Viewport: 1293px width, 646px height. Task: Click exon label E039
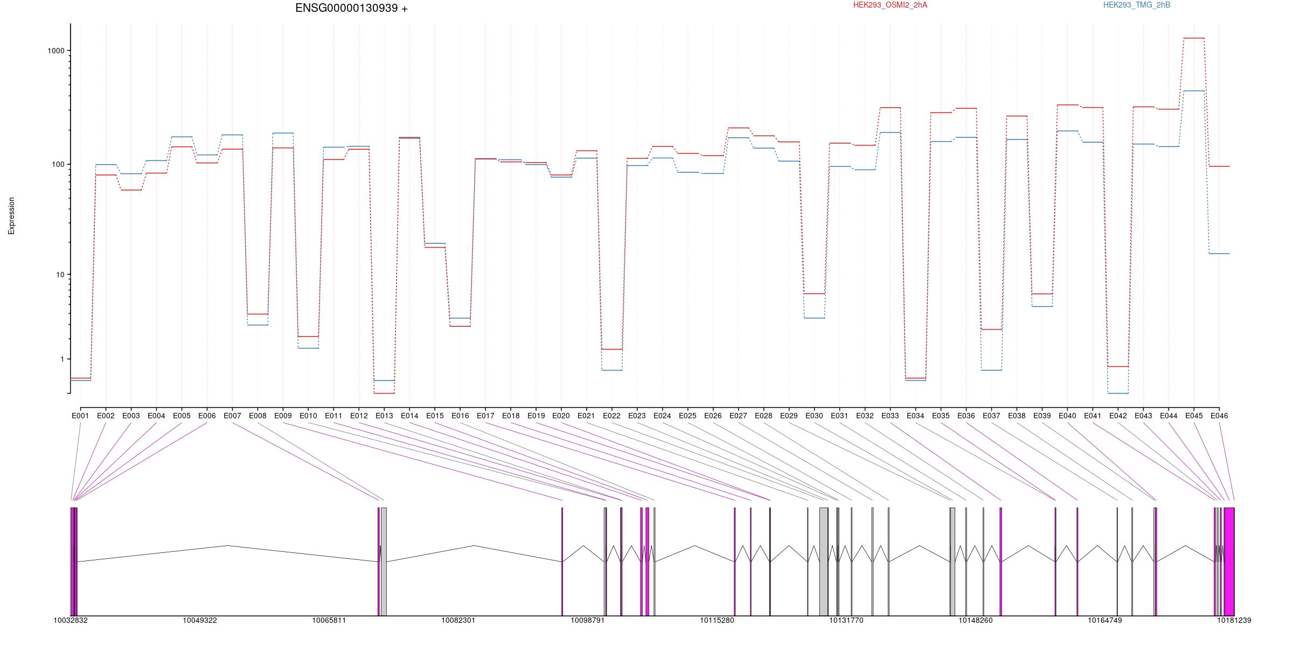(1042, 416)
